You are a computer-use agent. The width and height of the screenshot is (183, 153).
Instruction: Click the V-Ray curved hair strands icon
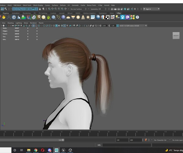58,17
